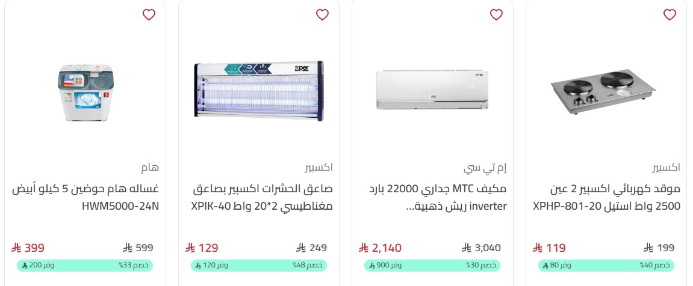Open the XPHP-801-20 stove product title

(x=606, y=198)
